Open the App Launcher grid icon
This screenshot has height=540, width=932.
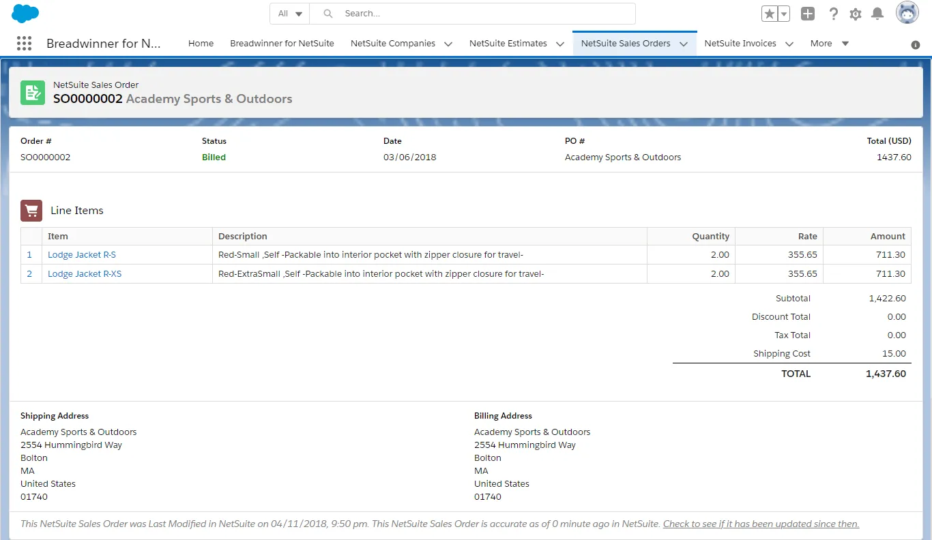24,43
